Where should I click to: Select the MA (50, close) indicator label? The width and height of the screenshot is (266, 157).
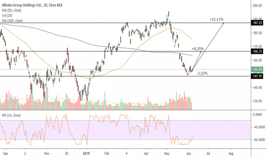pos(11,10)
